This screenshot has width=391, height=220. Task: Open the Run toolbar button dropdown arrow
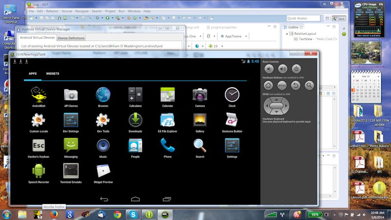point(112,18)
